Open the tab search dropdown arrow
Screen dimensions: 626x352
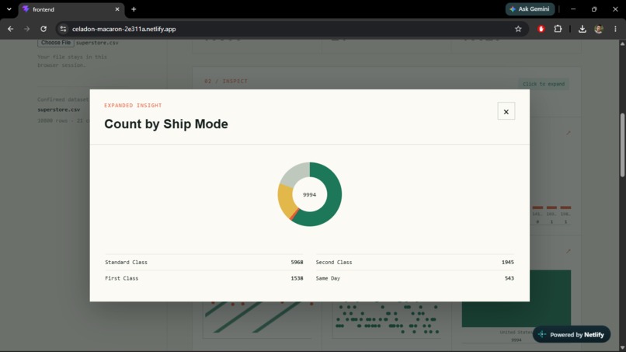click(9, 9)
